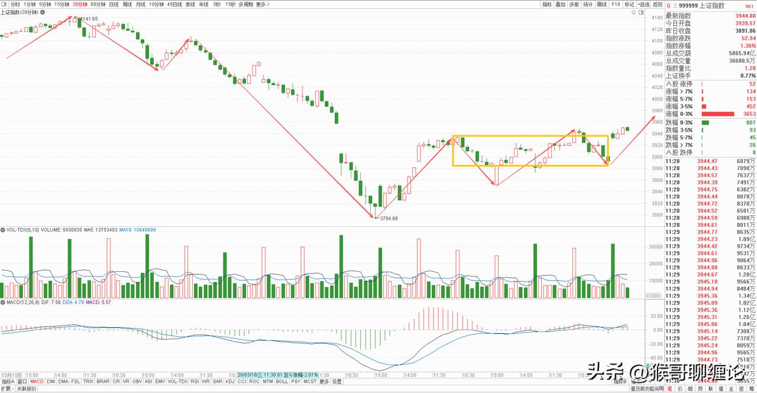Switch chart to 周线 weekly view
757x393 pixels.
tap(127, 4)
